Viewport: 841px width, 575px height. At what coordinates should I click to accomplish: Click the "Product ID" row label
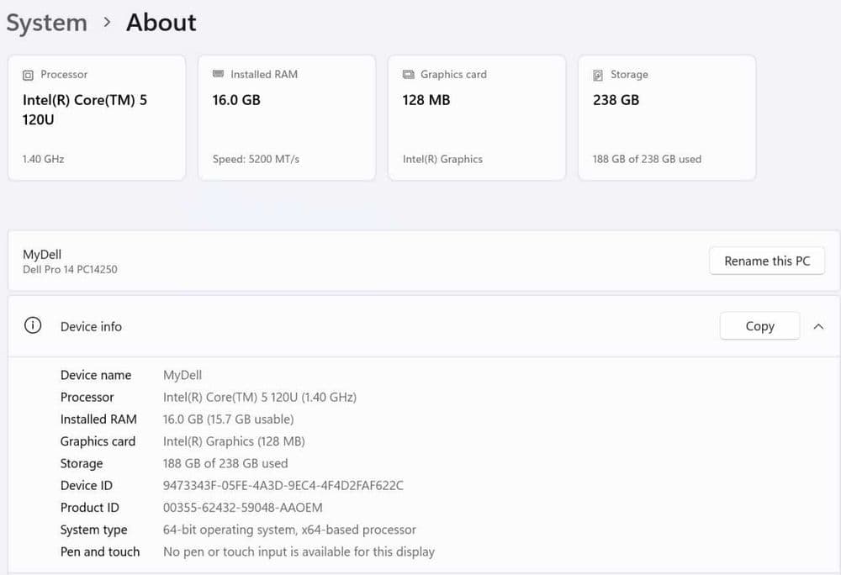(90, 508)
